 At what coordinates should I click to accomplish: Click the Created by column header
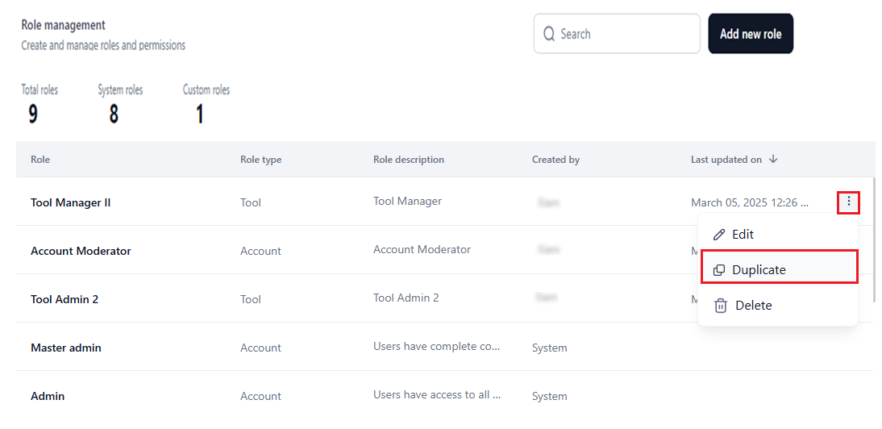555,160
